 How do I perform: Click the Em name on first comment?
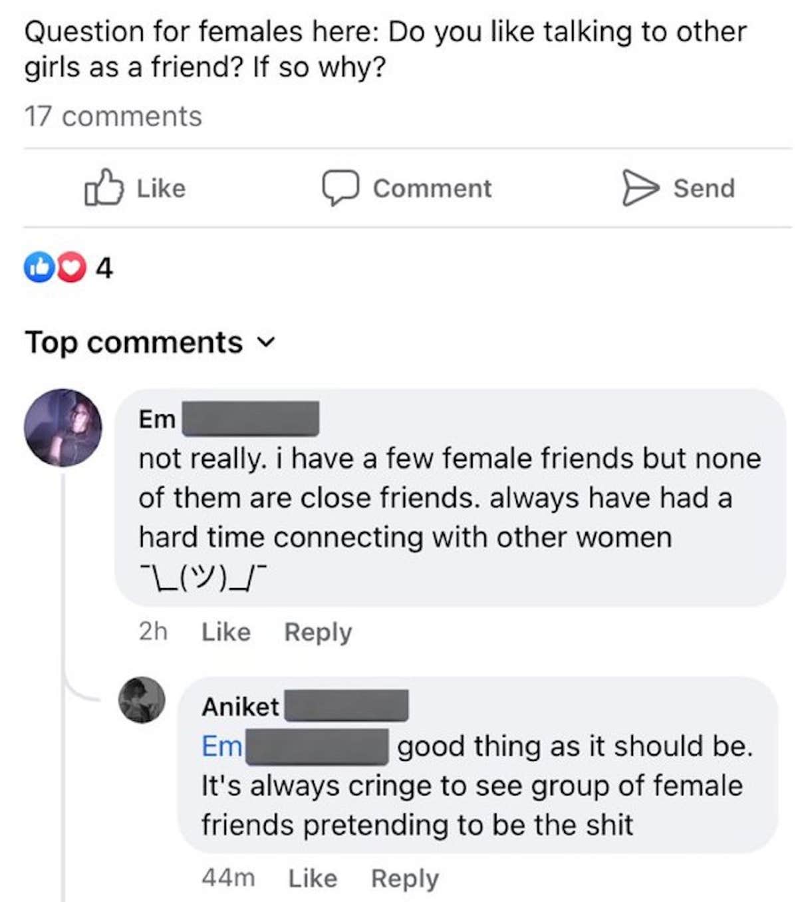click(x=157, y=419)
